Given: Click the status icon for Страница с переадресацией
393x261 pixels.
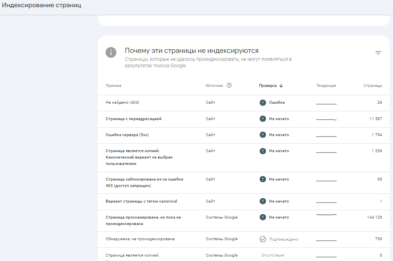Looking at the screenshot, I should [262, 119].
